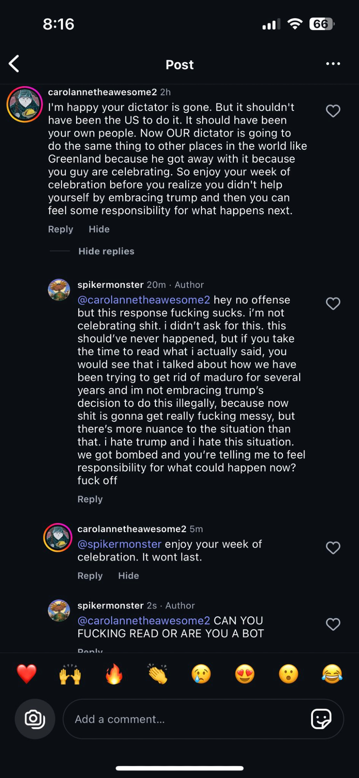The width and height of the screenshot is (359, 778).
Task: Send the laughing tears emoji reaction
Action: coord(332,674)
